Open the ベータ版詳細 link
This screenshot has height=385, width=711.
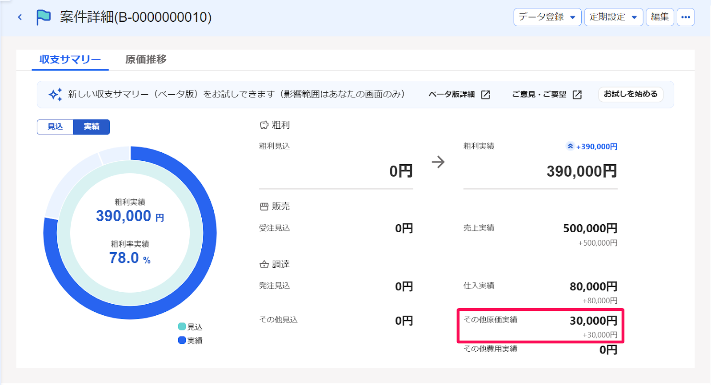pyautogui.click(x=451, y=95)
